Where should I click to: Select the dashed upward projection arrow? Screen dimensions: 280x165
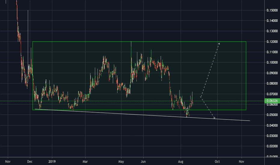pos(210,70)
